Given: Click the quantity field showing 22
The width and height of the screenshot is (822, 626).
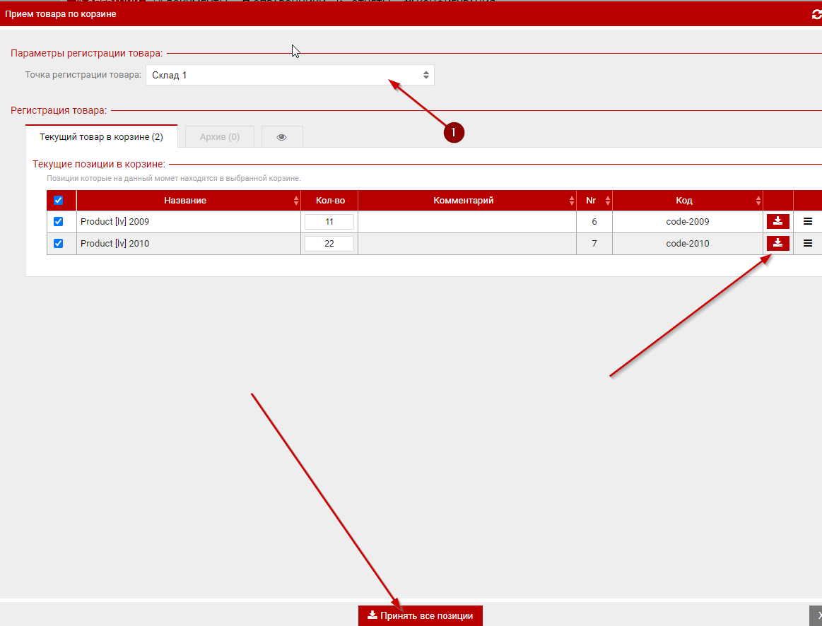Looking at the screenshot, I should click(329, 244).
